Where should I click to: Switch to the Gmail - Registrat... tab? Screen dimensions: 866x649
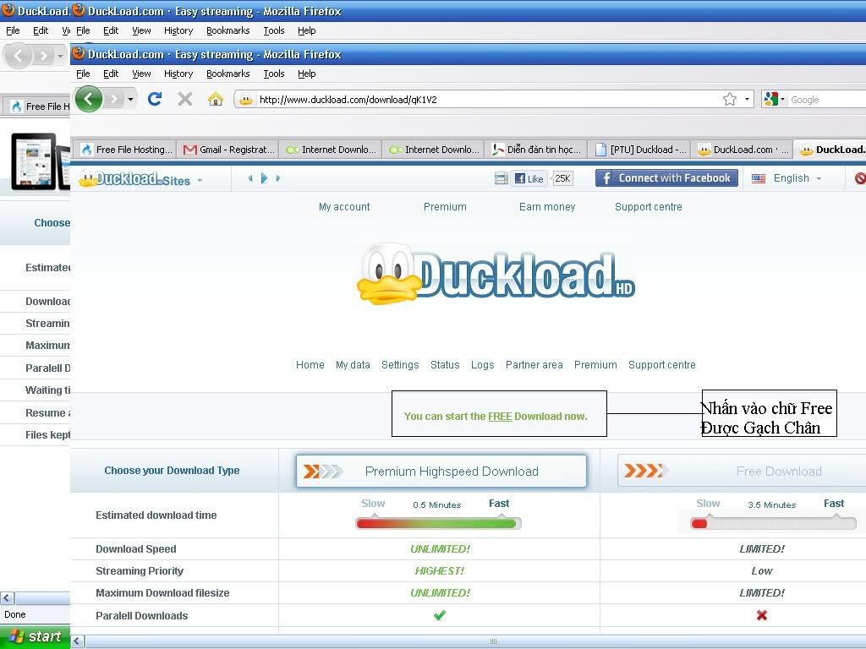coord(227,149)
